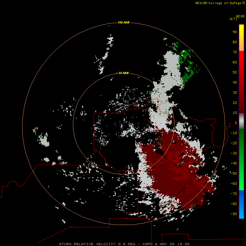This screenshot has height=246, width=246.
Task: Click the 40 knot scale label
Action: [235, 82]
